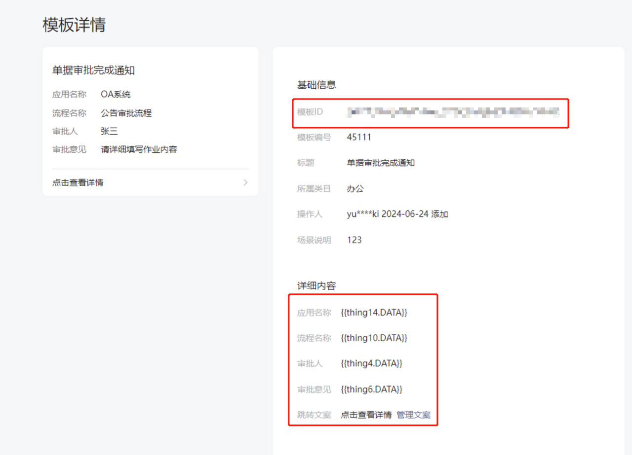Viewport: 632px width, 455px height.
Task: Click the 公告审批流程 text in preview
Action: tap(126, 113)
